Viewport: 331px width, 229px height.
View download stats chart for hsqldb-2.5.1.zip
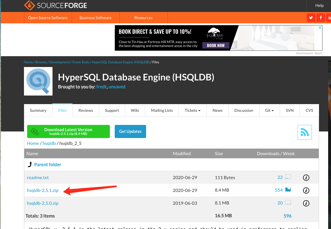(288, 189)
